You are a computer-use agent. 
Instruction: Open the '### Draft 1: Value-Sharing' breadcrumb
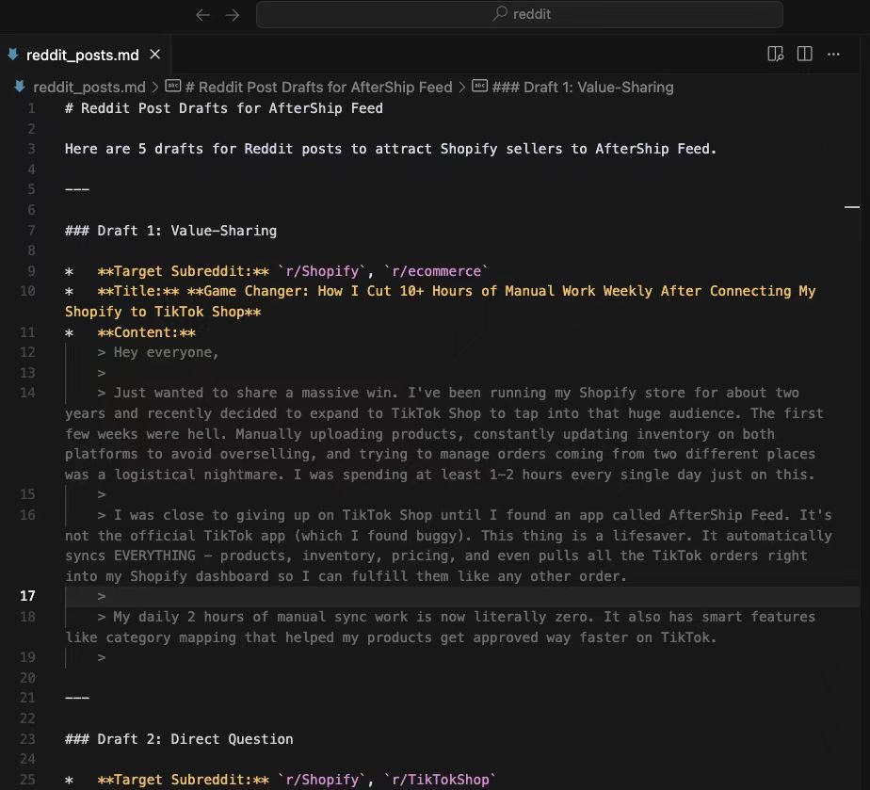tap(583, 88)
